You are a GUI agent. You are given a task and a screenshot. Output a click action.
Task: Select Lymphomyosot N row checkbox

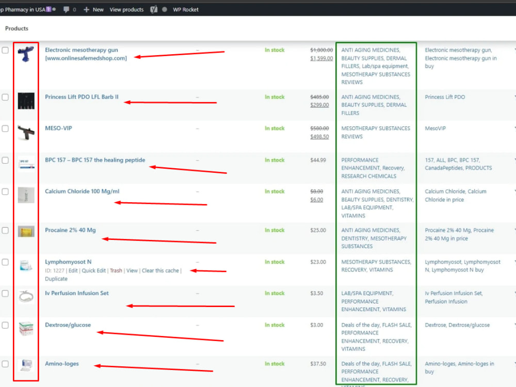5,262
